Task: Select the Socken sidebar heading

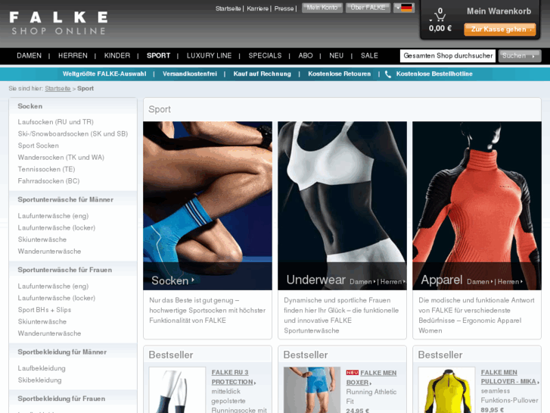Action: [x=30, y=106]
